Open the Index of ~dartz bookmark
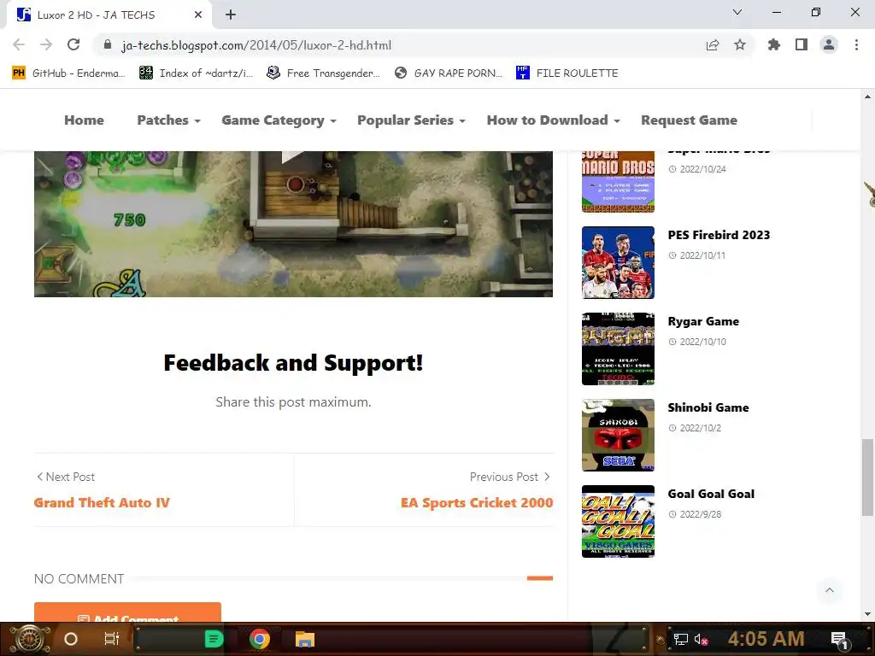 pyautogui.click(x=197, y=73)
